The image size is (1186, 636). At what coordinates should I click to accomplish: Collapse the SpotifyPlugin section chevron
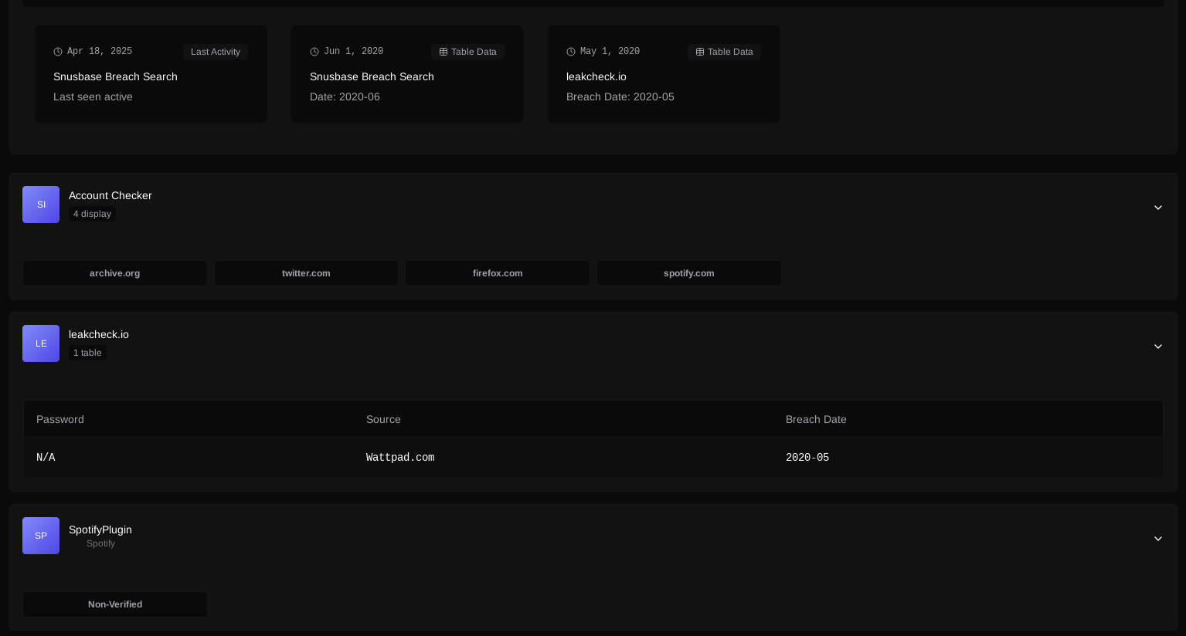click(x=1158, y=539)
